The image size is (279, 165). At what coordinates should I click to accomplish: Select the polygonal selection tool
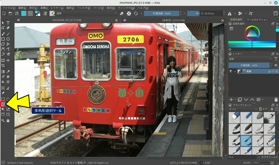click(3, 104)
